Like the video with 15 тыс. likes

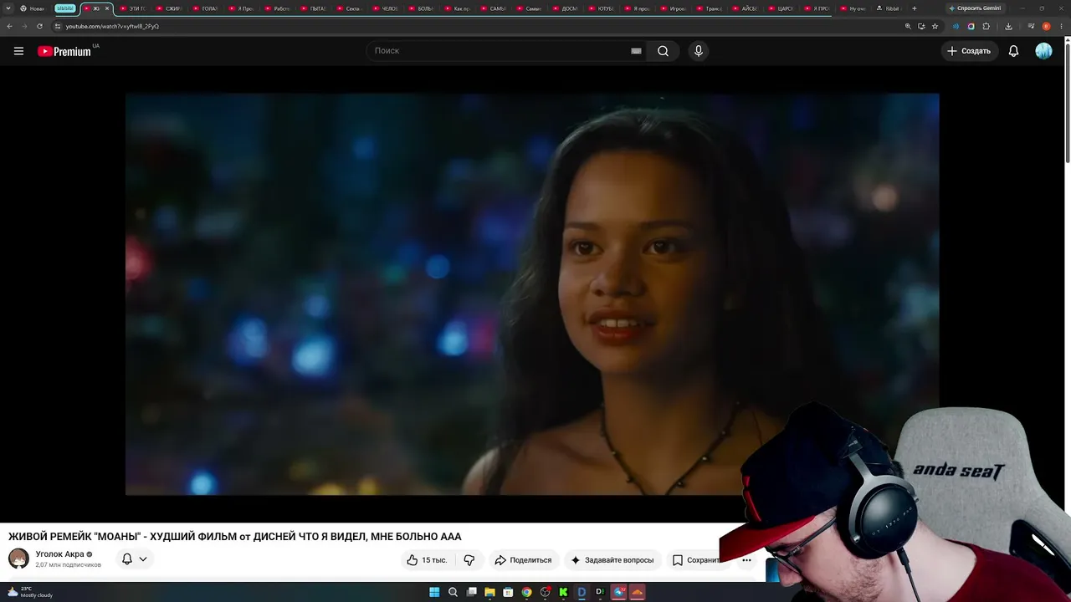[x=427, y=560]
